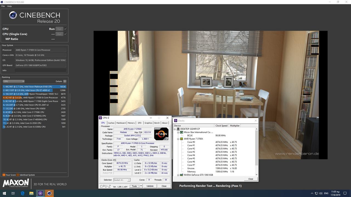Switch to CPU-Z taskbar icon

[40, 193]
